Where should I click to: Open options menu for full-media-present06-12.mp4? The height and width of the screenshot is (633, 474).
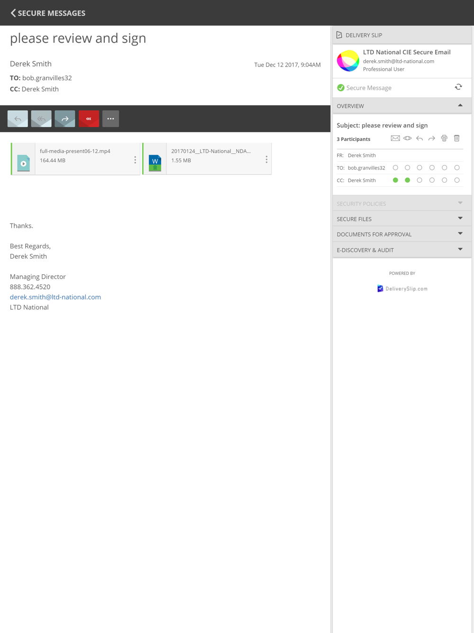135,160
